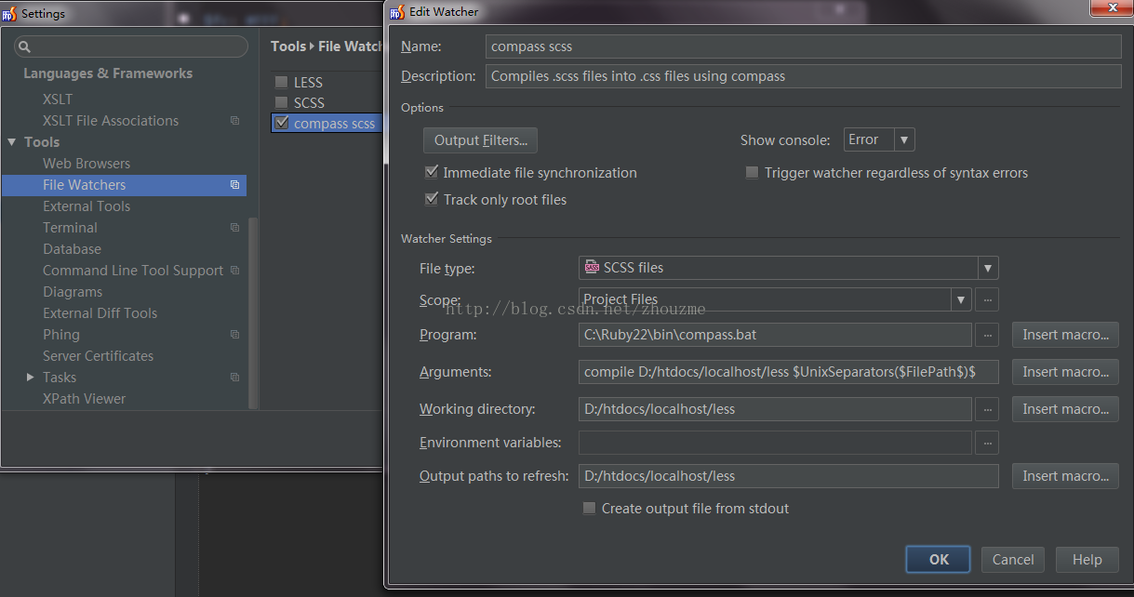Image resolution: width=1134 pixels, height=597 pixels.
Task: Collapse the Tools tree section
Action: (12, 142)
